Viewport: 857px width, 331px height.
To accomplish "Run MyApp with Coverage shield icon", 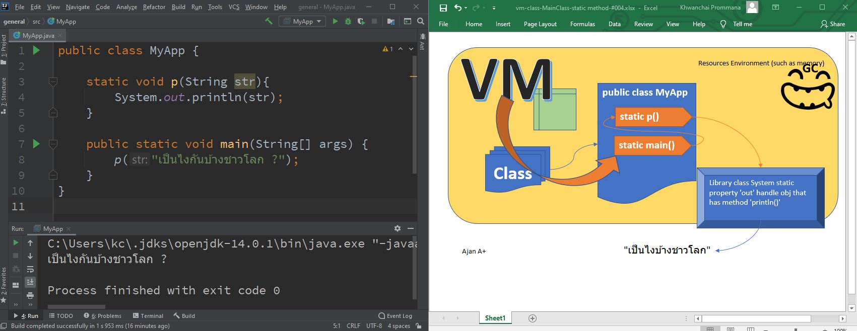I will coord(361,21).
